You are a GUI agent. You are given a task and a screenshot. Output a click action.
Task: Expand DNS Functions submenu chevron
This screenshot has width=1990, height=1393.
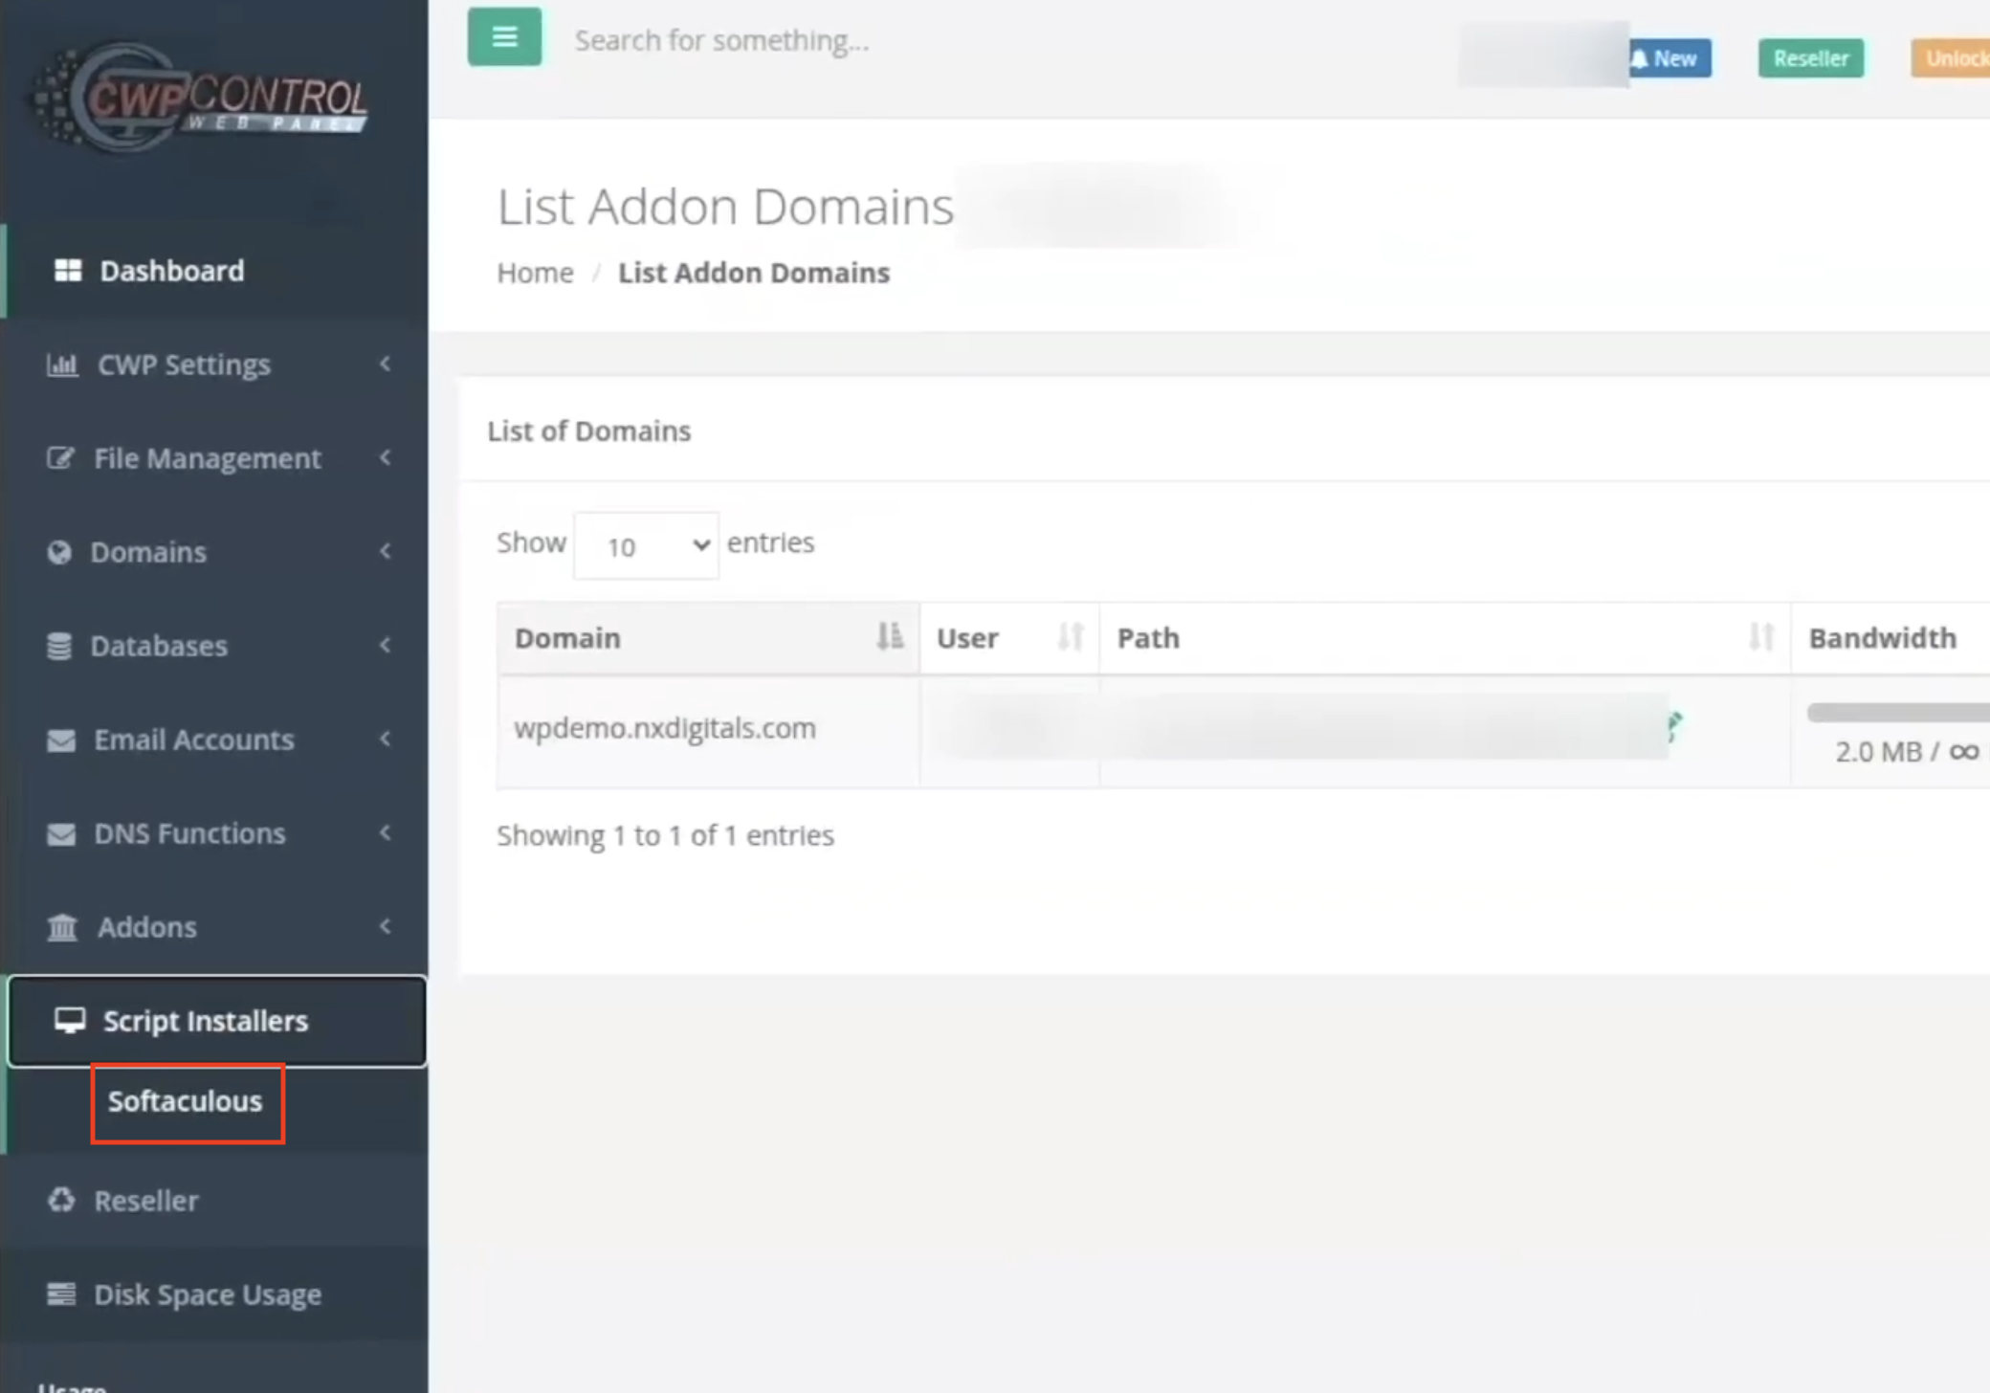(x=385, y=832)
